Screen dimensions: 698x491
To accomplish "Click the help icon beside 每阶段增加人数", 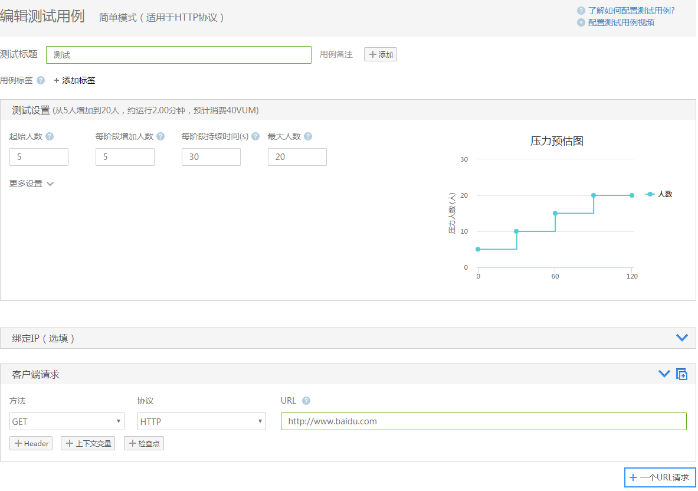I will click(x=160, y=136).
